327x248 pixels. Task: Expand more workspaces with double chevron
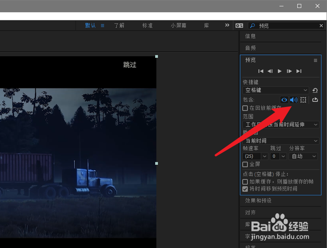(227, 25)
